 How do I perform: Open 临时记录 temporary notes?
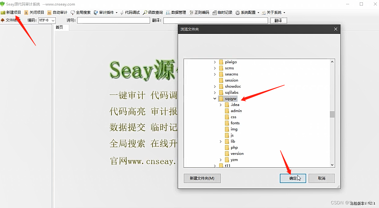tap(222, 13)
